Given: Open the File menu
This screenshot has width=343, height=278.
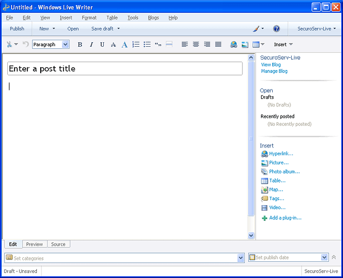Looking at the screenshot, I should pos(9,18).
